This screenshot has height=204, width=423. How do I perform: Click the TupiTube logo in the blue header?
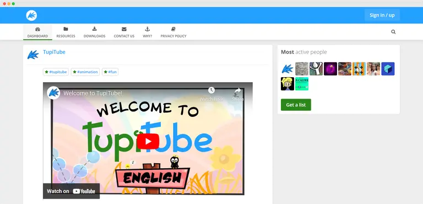(x=31, y=15)
